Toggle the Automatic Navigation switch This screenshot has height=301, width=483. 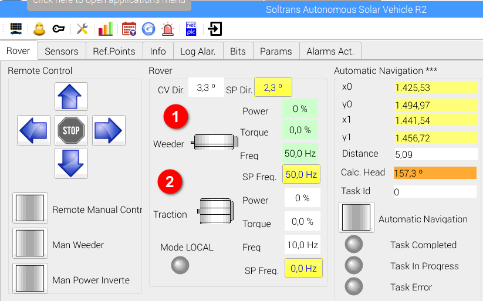(x=356, y=217)
